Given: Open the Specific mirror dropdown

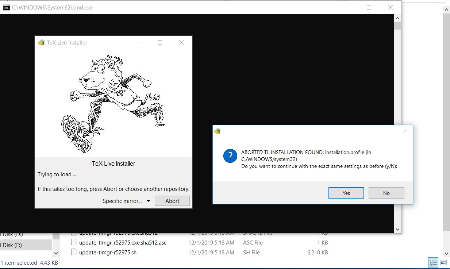Looking at the screenshot, I should pyautogui.click(x=126, y=201).
